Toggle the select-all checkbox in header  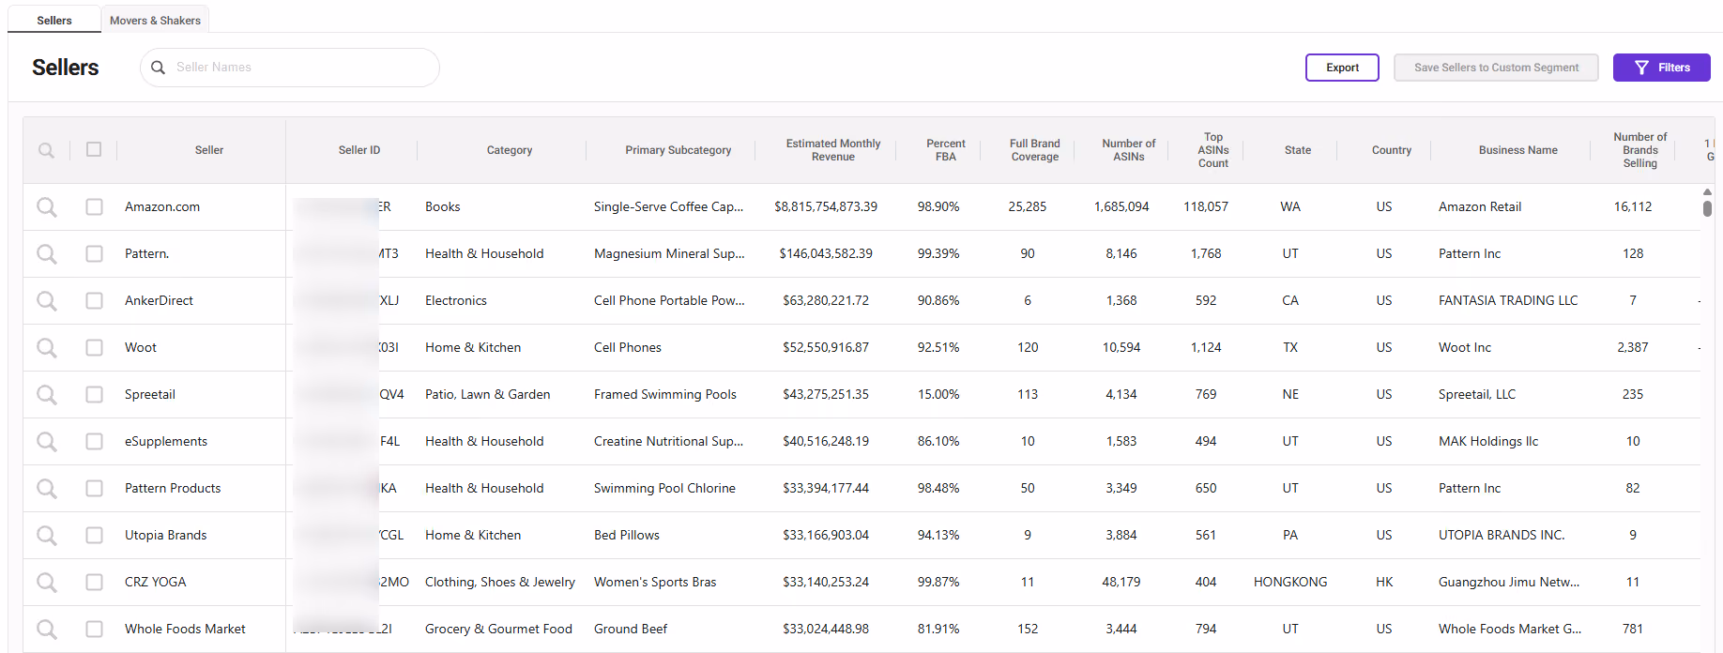94,149
